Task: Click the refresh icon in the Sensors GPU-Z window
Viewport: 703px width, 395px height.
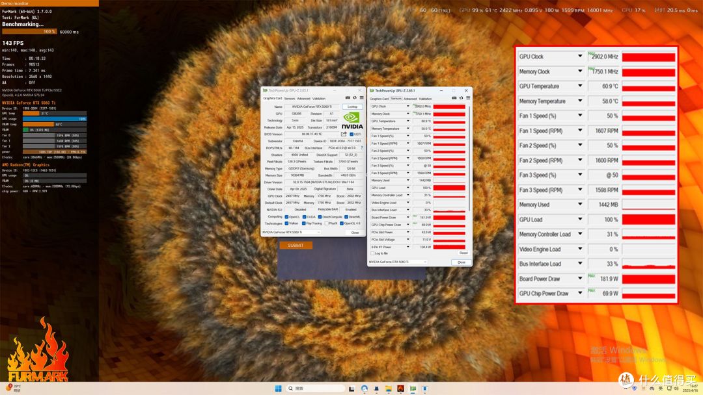Action: (x=461, y=98)
